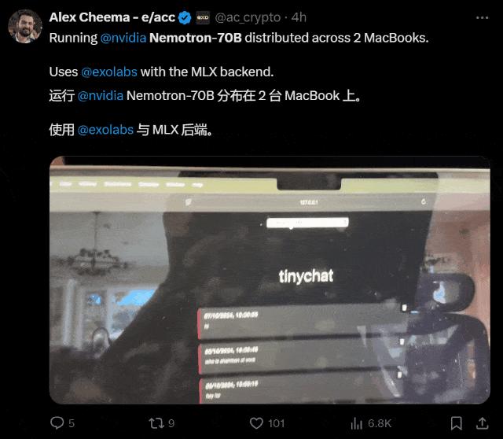Open the @ac_crypto handle link
Screen dimensions: 503x439
(x=248, y=17)
